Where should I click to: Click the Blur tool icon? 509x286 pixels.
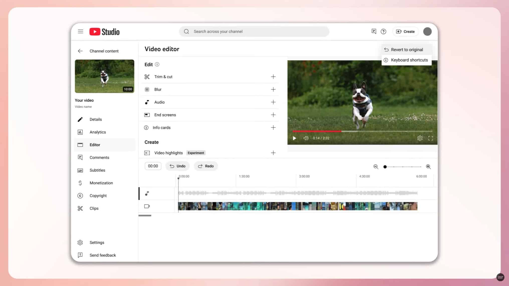pyautogui.click(x=147, y=89)
